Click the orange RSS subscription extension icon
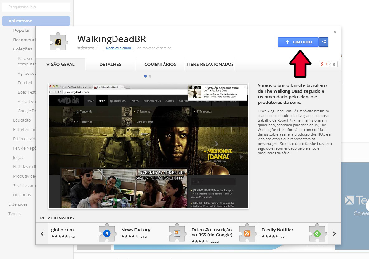 click(x=247, y=233)
